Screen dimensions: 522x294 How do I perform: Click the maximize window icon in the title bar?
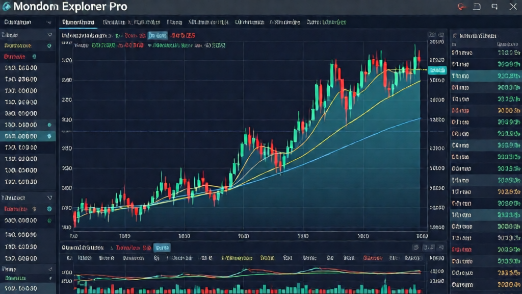[x=494, y=7]
